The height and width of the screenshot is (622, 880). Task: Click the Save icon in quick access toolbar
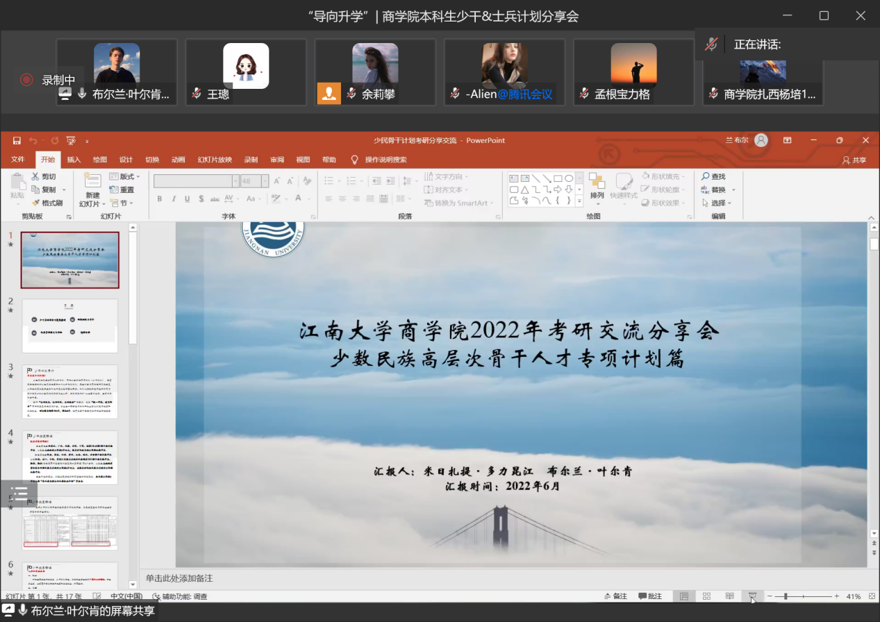tap(17, 140)
